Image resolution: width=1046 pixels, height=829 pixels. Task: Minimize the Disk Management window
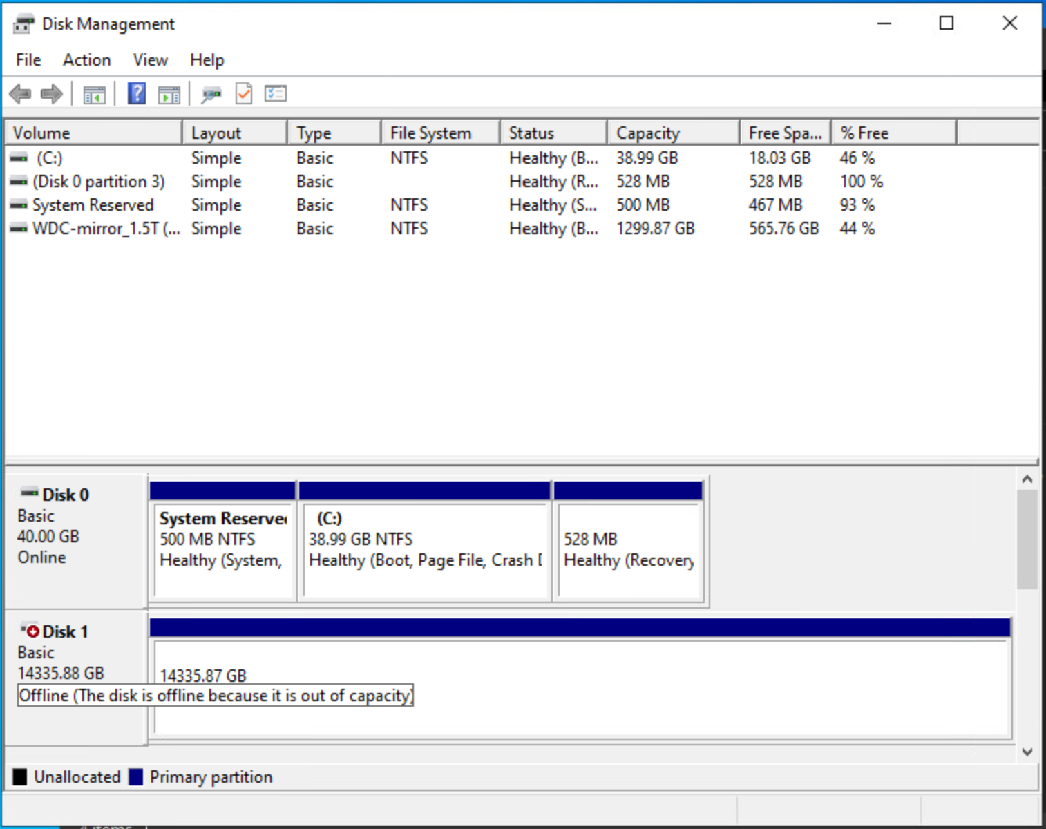884,23
